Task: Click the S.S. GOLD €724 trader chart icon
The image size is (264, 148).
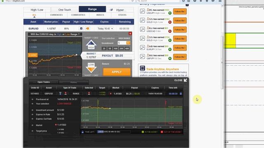Action: point(142,39)
